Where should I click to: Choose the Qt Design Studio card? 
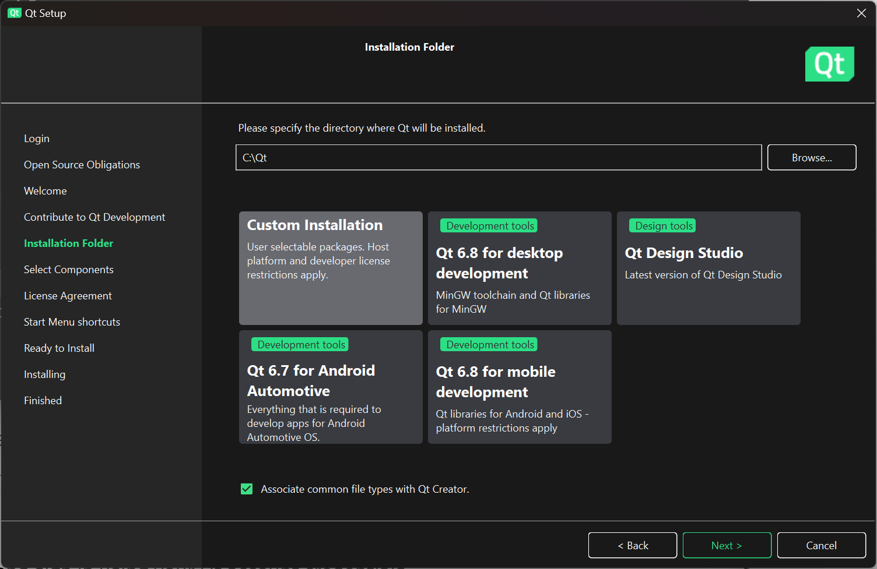tap(708, 268)
